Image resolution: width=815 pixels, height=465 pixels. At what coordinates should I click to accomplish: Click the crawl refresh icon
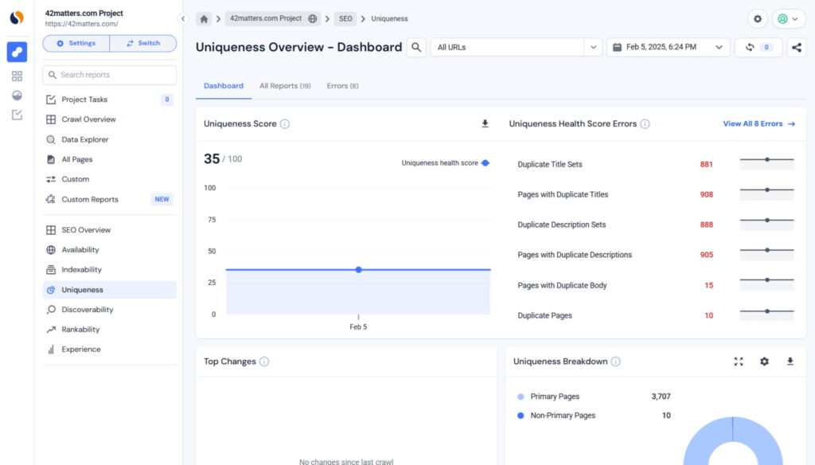(x=751, y=47)
